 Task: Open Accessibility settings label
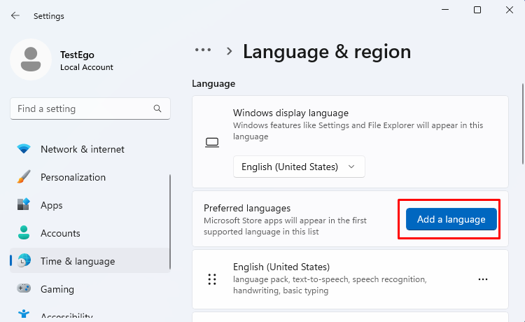(66, 315)
